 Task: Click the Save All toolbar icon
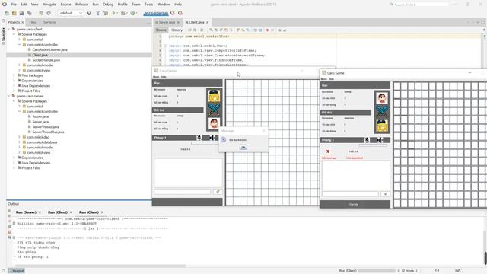29,14
